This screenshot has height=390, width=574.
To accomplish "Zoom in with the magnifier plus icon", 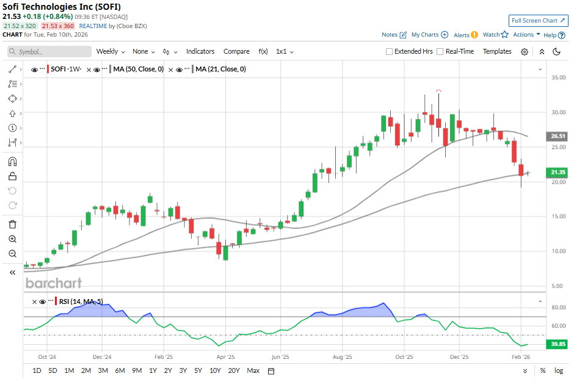I will coord(12,239).
